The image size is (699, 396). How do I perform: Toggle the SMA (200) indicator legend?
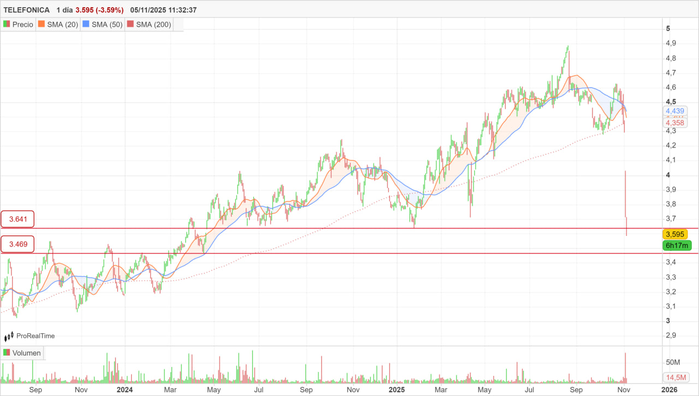point(149,25)
